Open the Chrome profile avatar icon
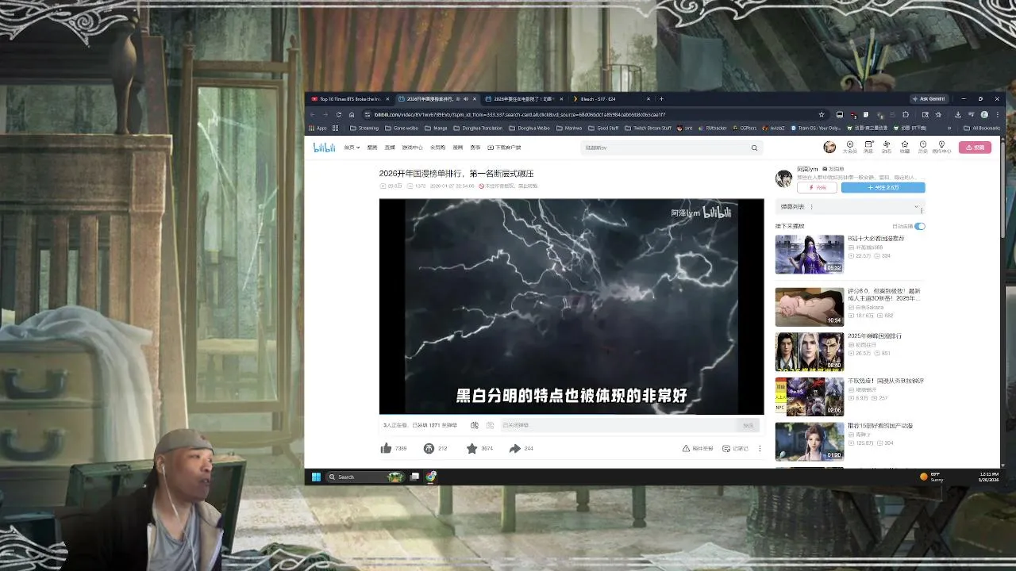This screenshot has width=1016, height=571. tap(984, 114)
